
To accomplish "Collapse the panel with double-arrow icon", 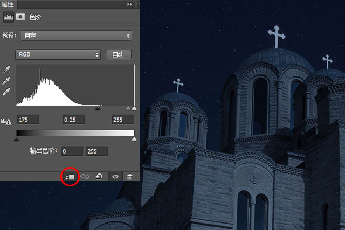I will point(129,4).
